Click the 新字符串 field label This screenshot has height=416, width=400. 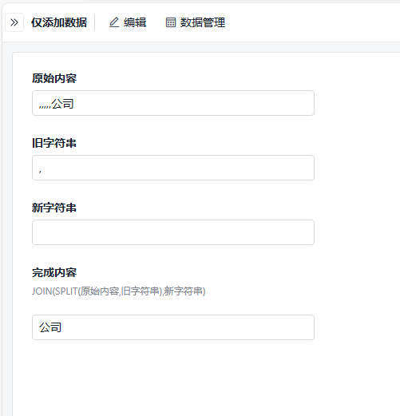click(54, 208)
